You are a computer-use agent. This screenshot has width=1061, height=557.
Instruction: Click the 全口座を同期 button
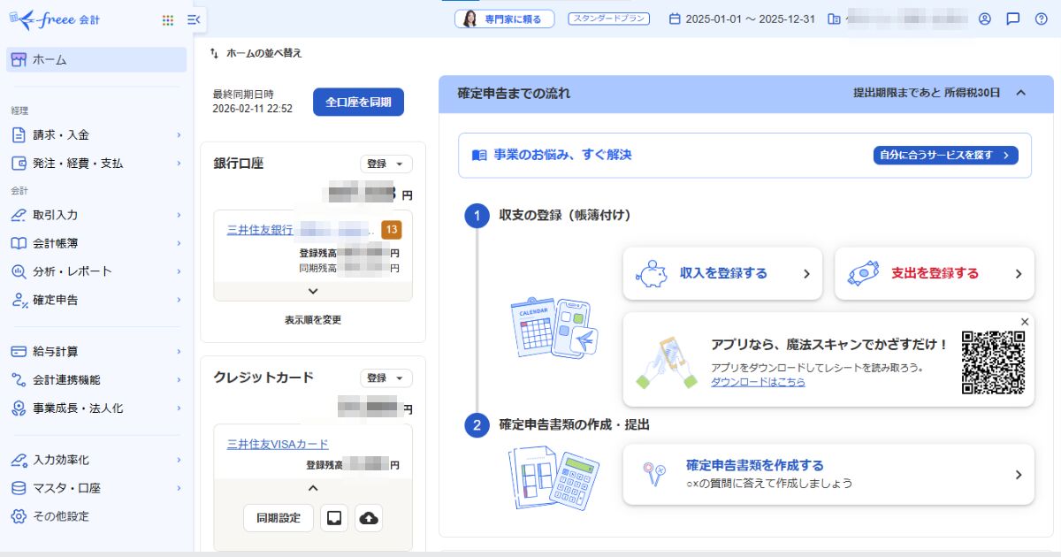(x=358, y=102)
